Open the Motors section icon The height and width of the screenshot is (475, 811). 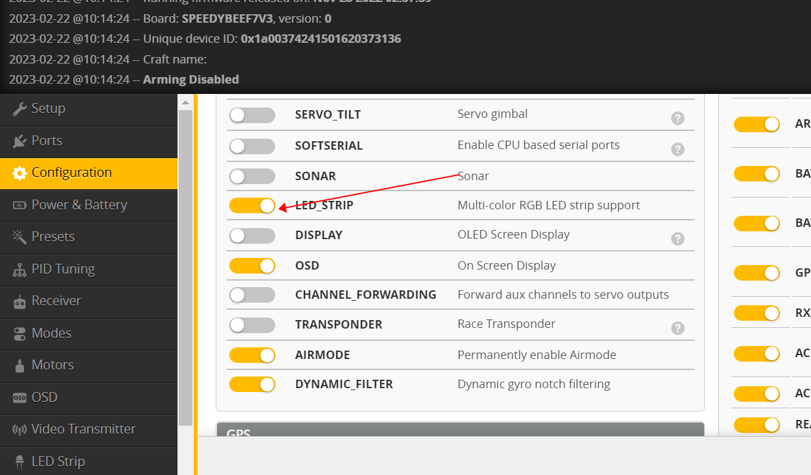pos(19,365)
